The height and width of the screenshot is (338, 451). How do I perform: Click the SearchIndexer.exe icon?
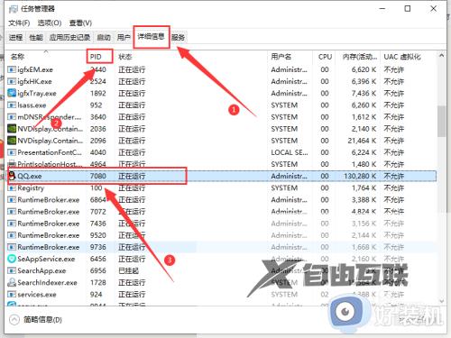12,282
